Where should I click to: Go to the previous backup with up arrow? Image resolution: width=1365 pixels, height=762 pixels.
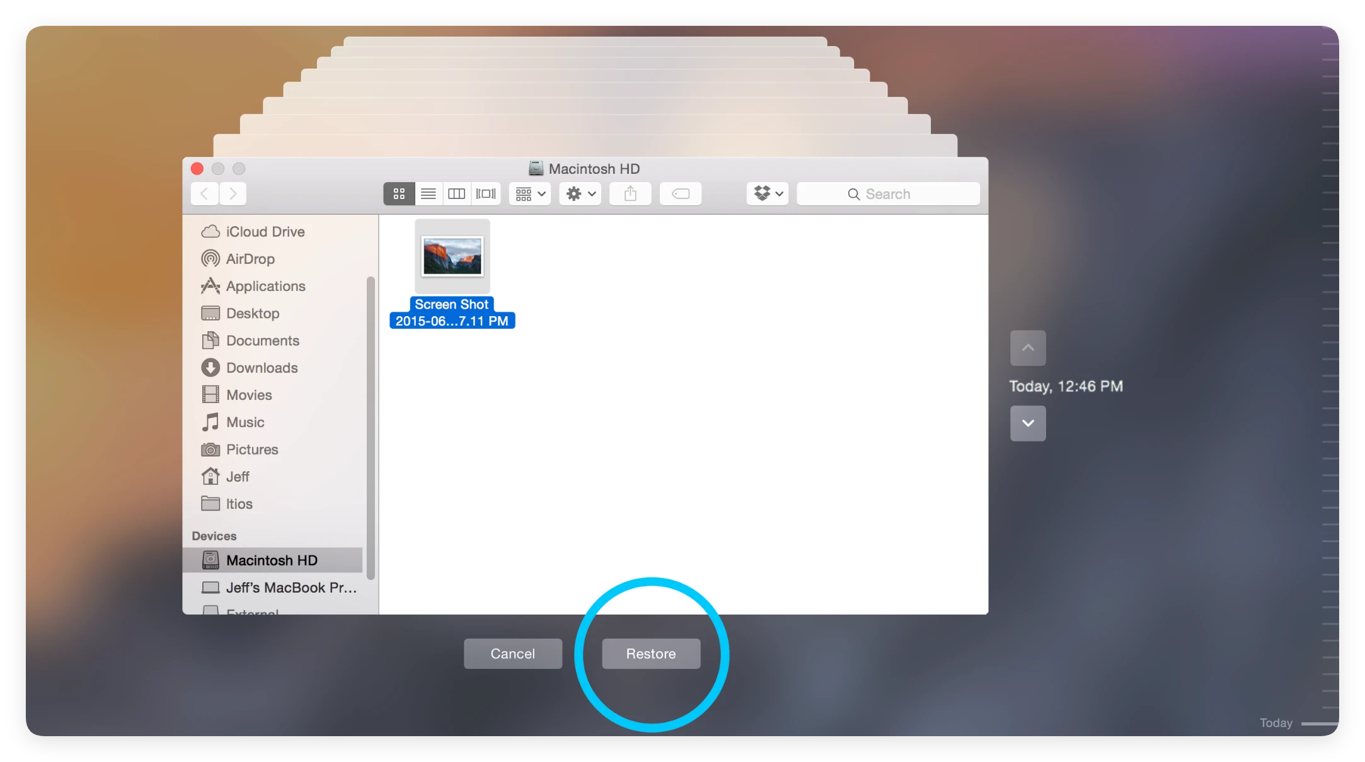pyautogui.click(x=1028, y=348)
